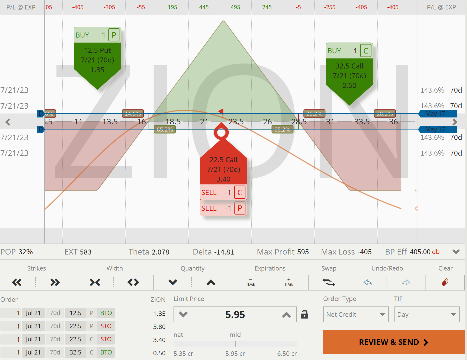Click the red current price flag marker
Viewport: 467px width, 360px height.
[221, 112]
